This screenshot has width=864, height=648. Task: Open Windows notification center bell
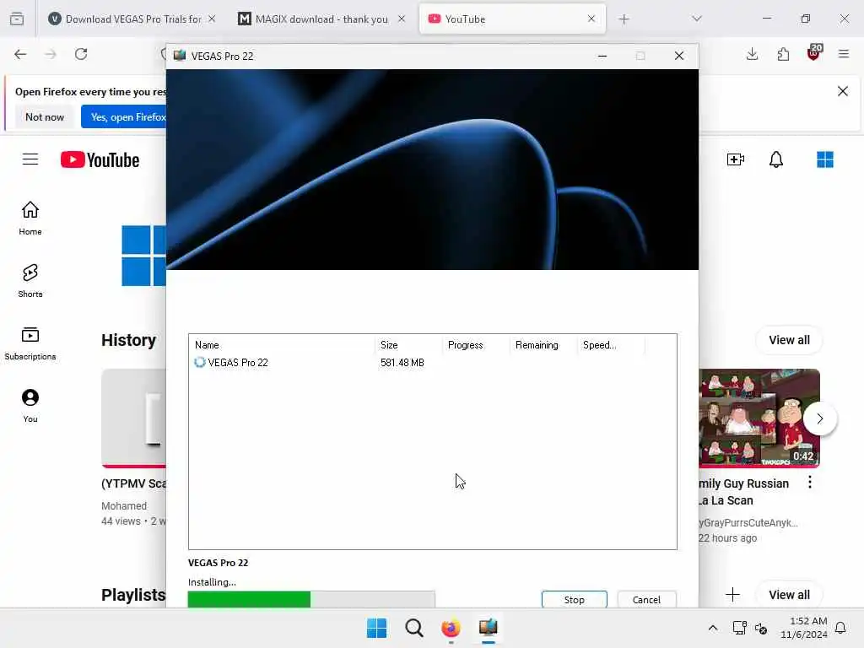(x=840, y=628)
